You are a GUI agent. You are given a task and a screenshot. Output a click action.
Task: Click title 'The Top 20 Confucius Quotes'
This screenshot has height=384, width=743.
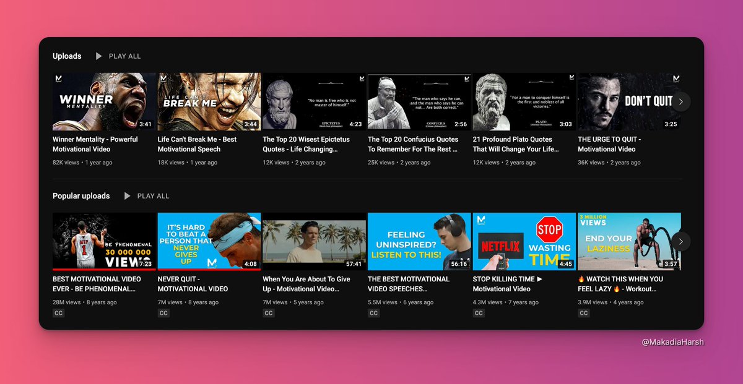point(414,144)
